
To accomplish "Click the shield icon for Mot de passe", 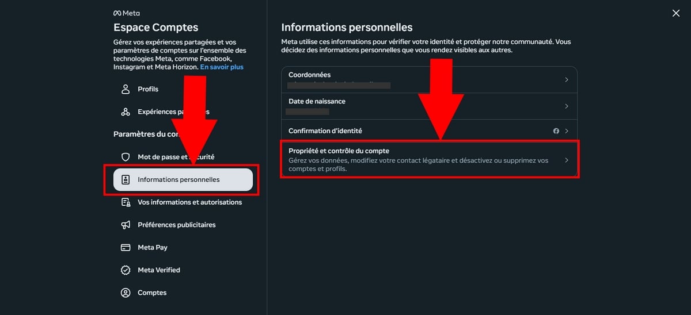I will click(126, 157).
